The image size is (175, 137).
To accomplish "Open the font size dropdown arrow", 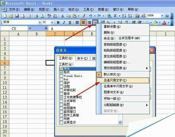I will coord(52,22).
